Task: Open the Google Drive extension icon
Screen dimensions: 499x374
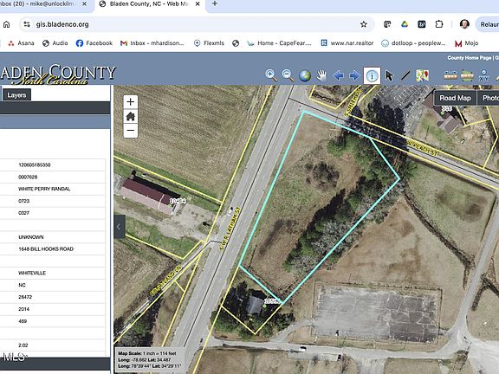Action: (x=405, y=24)
